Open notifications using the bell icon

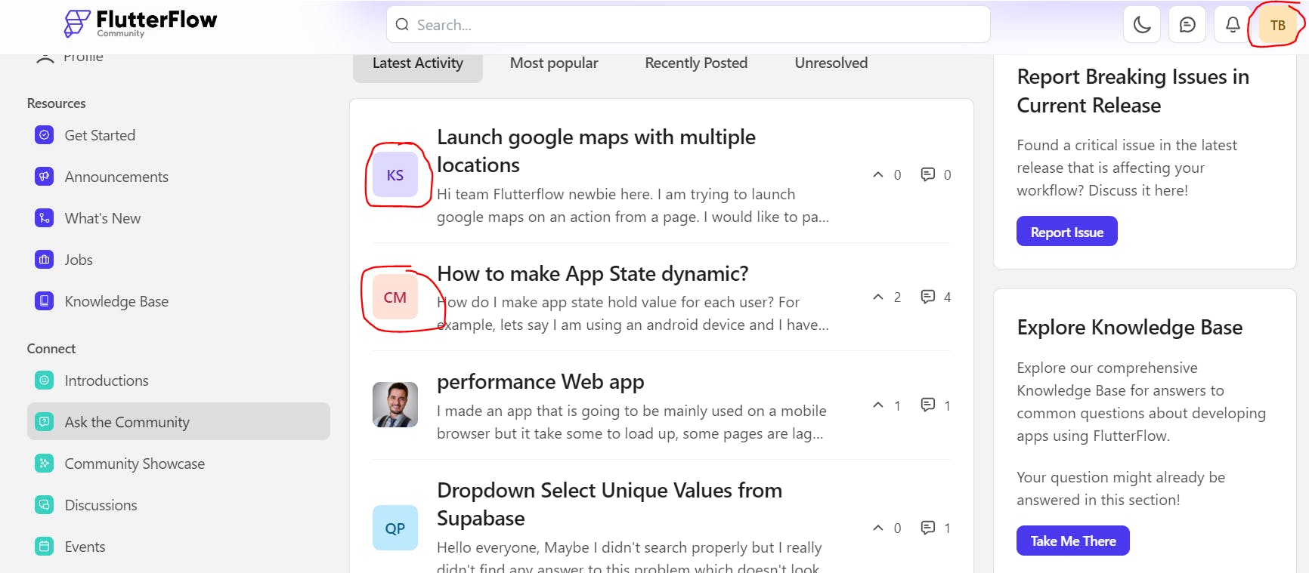tap(1233, 25)
